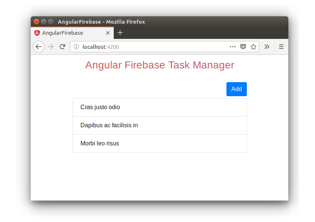Reload the current page
315x222 pixels.
coord(63,47)
